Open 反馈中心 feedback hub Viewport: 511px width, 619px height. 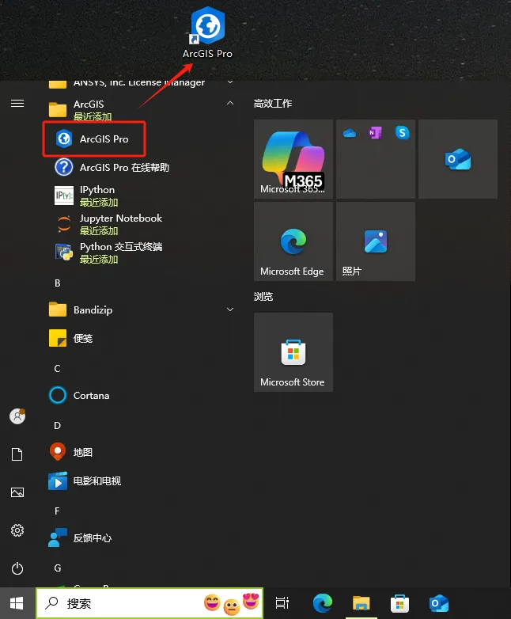80,537
